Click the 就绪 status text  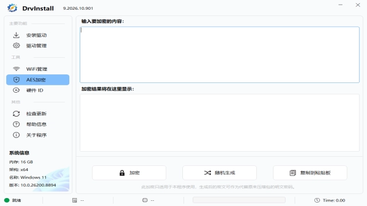(17, 200)
